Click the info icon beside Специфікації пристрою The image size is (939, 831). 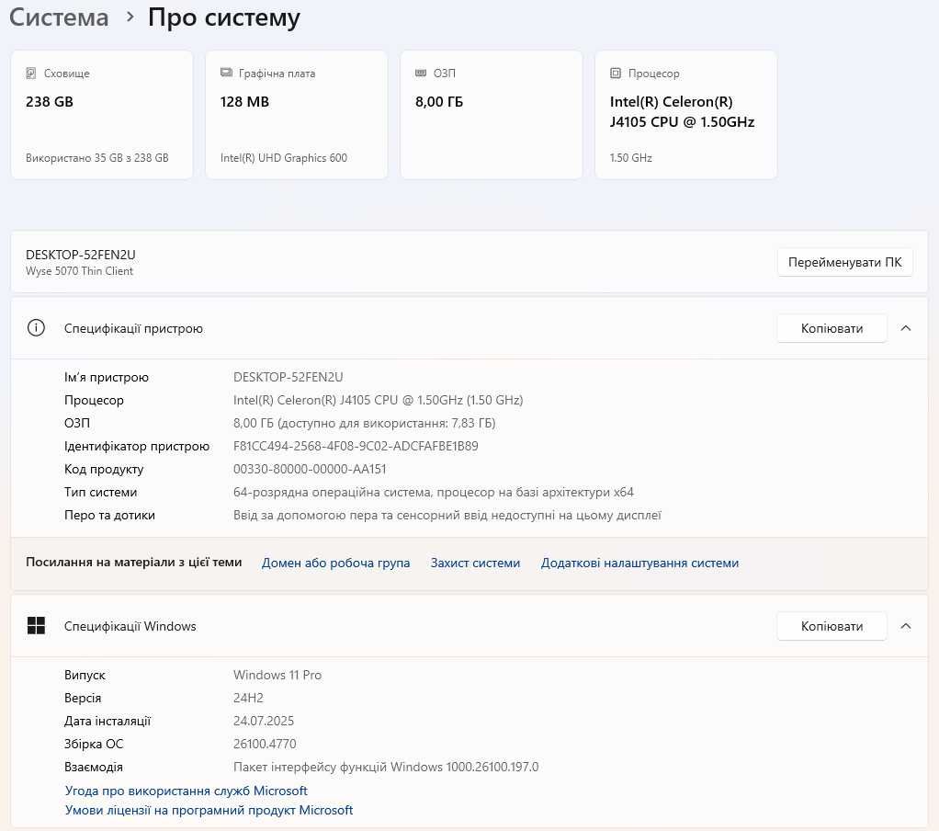tap(36, 328)
